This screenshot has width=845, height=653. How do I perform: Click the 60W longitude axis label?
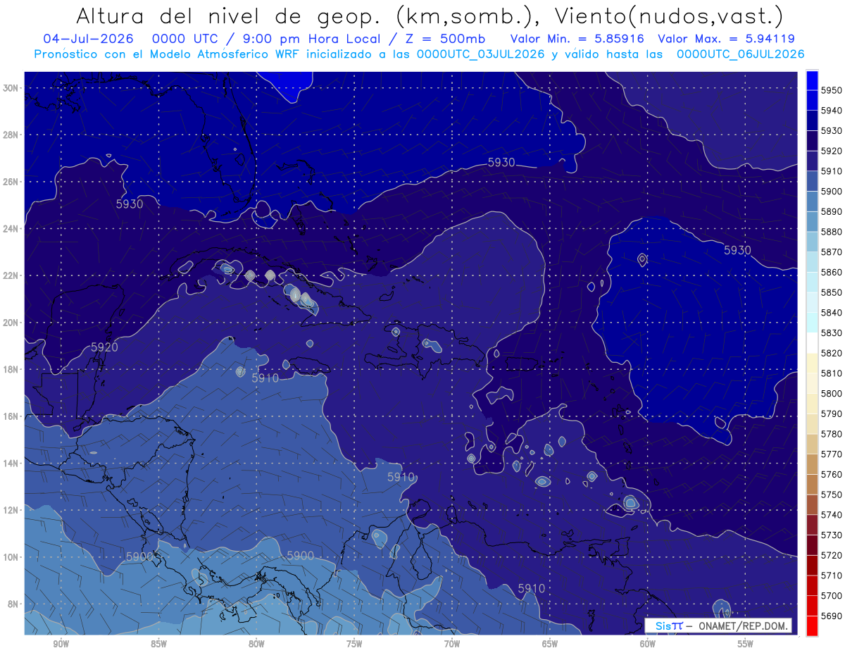pyautogui.click(x=648, y=644)
